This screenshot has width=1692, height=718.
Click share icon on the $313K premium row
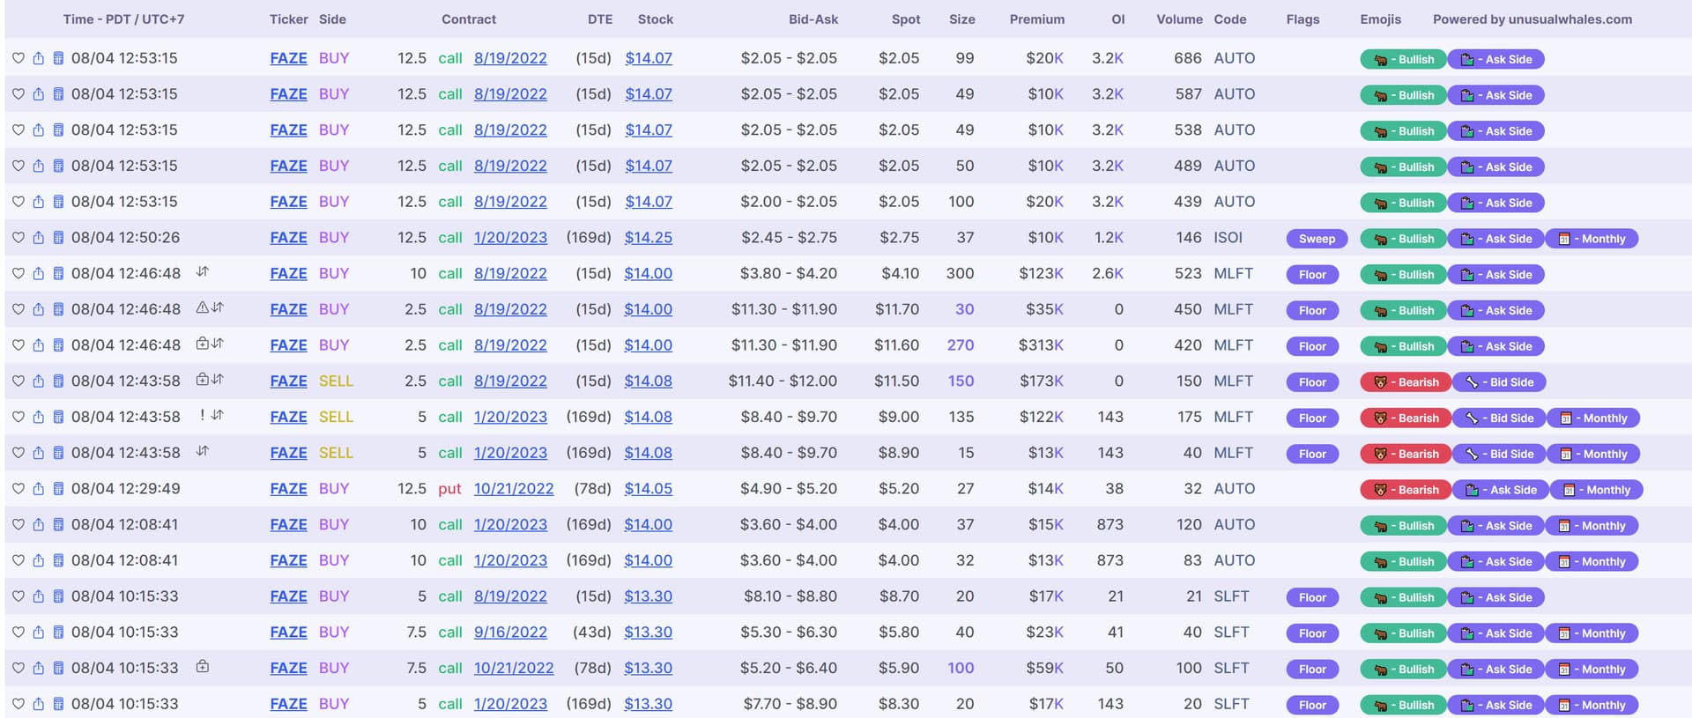coord(38,345)
